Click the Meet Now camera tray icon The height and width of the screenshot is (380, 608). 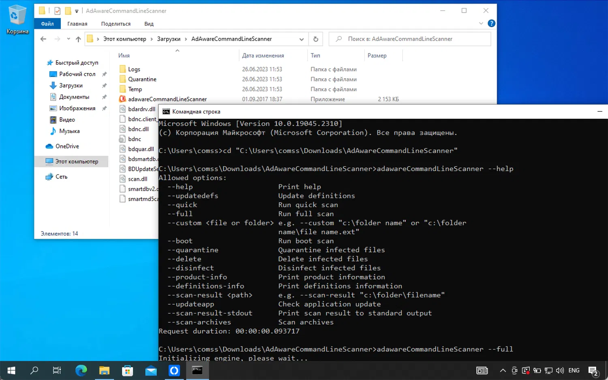pos(514,370)
